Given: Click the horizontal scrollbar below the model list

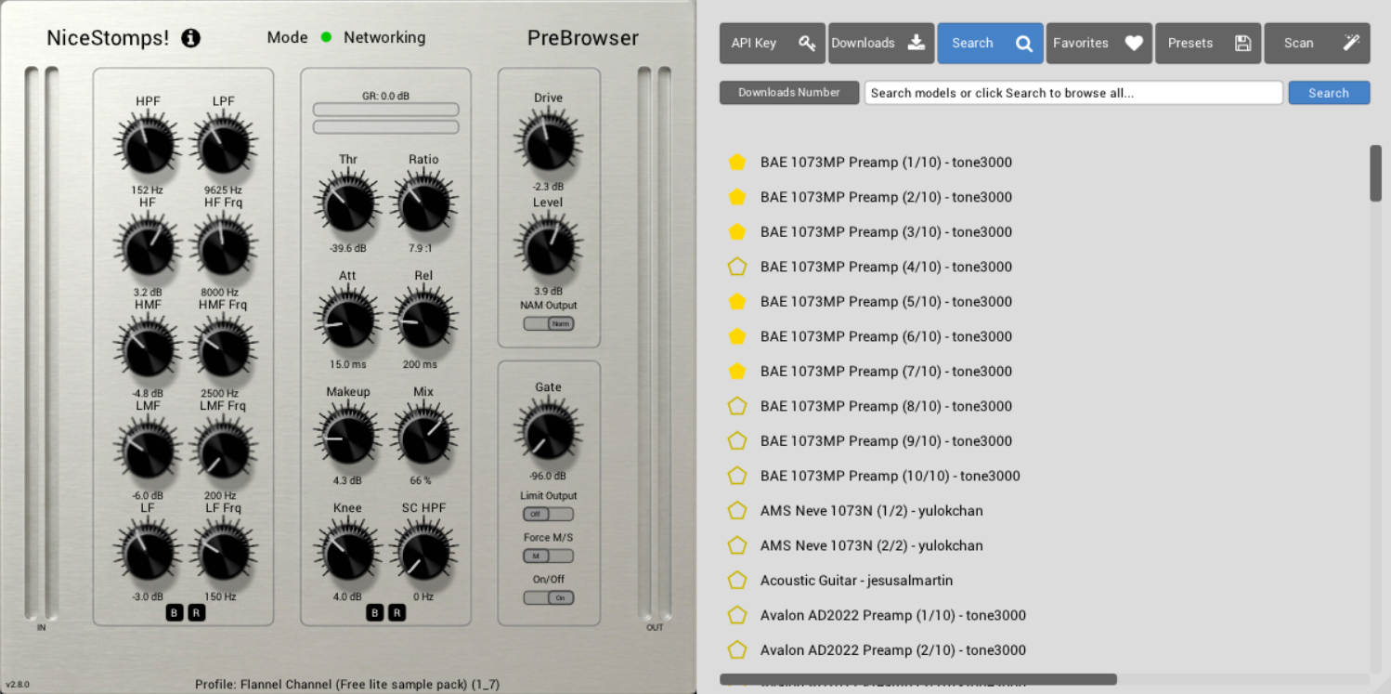Looking at the screenshot, I should (x=918, y=679).
